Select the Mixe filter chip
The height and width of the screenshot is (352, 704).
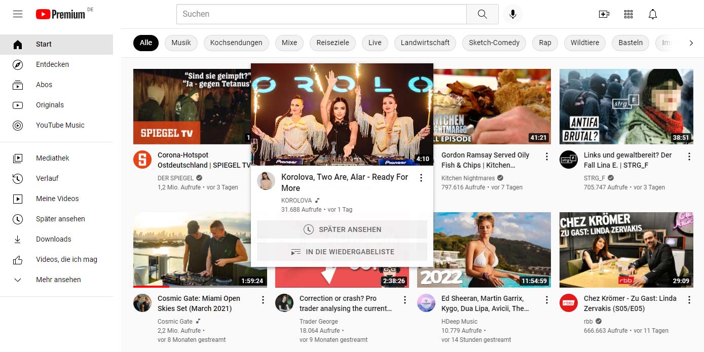point(289,43)
